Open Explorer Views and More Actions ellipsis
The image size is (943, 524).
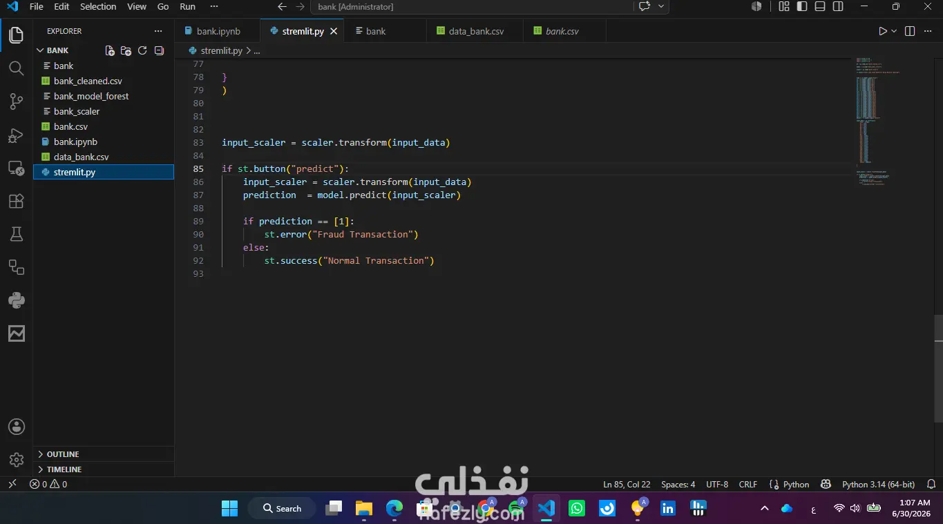[x=158, y=31]
